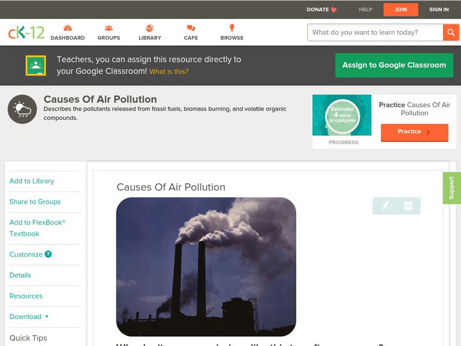461x346 pixels.
Task: Open the Library icon in navigation
Action: tap(150, 28)
